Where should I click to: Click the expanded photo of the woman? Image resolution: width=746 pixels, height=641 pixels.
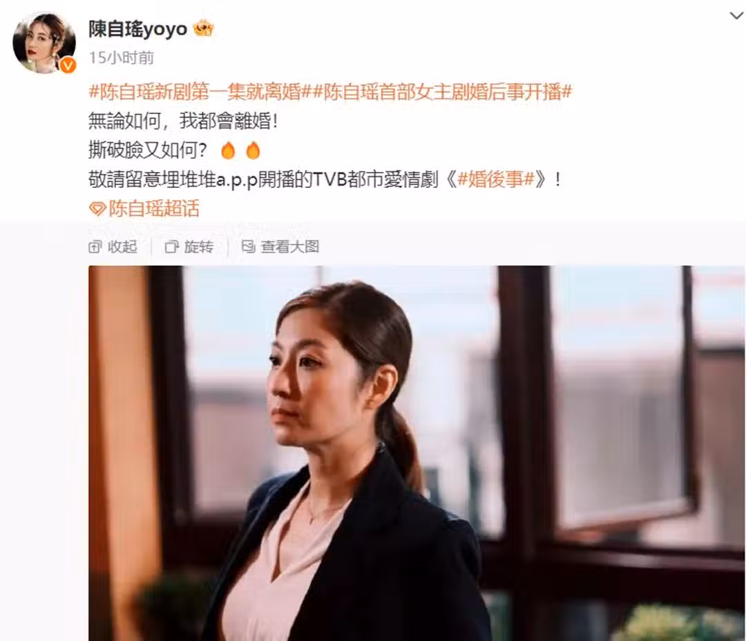tap(417, 453)
